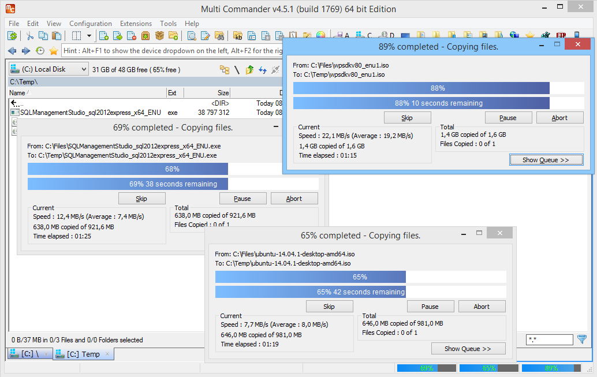Sort by the Size column header

click(207, 93)
